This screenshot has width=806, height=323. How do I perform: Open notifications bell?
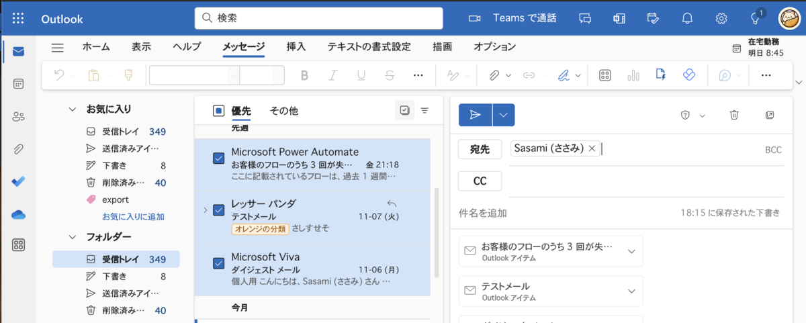pos(687,18)
